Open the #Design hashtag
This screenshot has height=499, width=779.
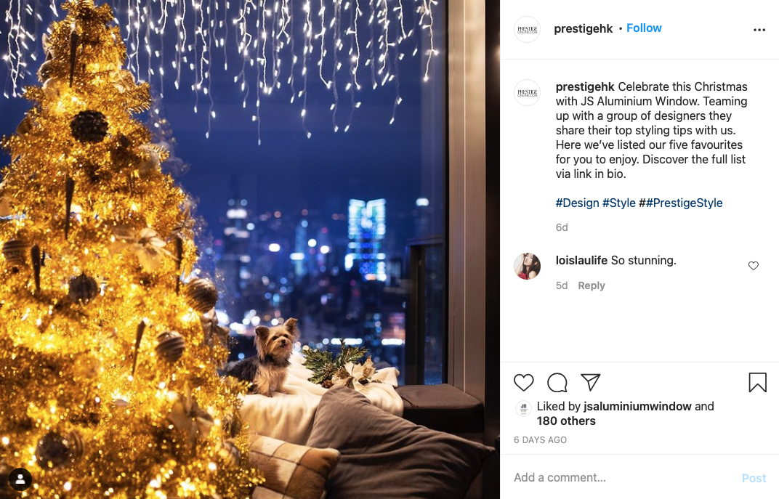(x=577, y=203)
